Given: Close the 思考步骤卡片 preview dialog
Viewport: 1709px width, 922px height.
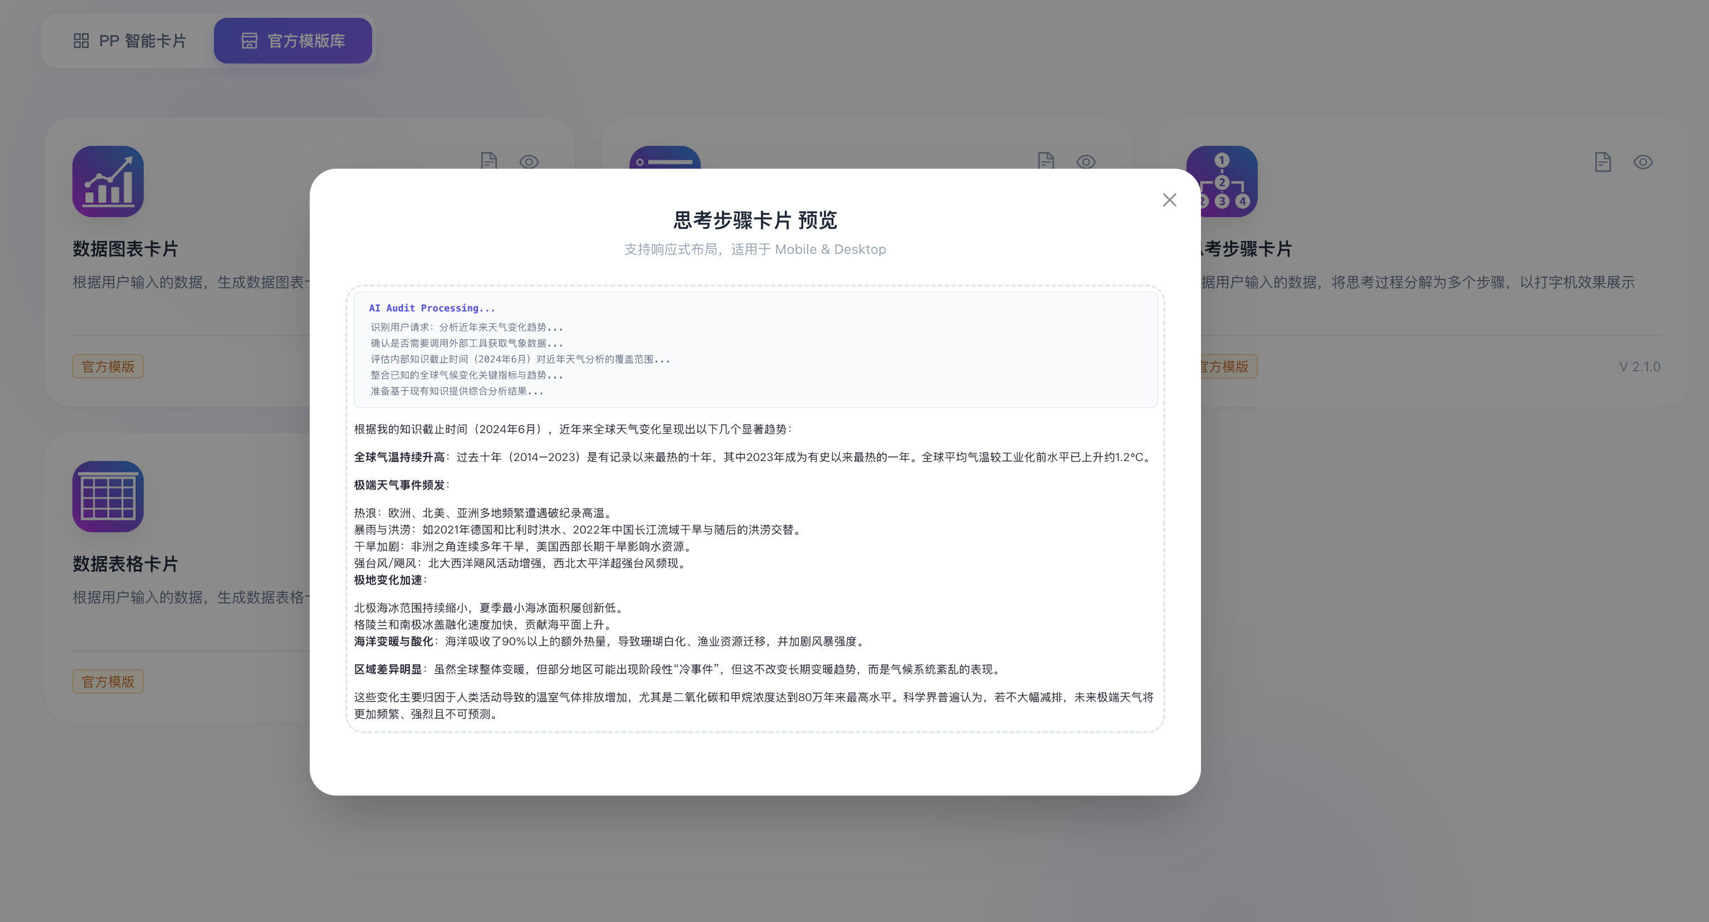Looking at the screenshot, I should tap(1169, 200).
